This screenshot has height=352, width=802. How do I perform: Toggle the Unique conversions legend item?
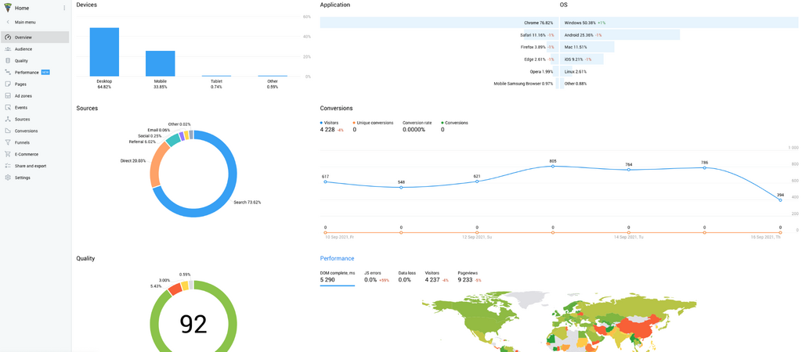click(373, 123)
